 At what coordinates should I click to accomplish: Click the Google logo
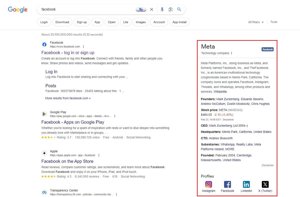coord(17,9)
